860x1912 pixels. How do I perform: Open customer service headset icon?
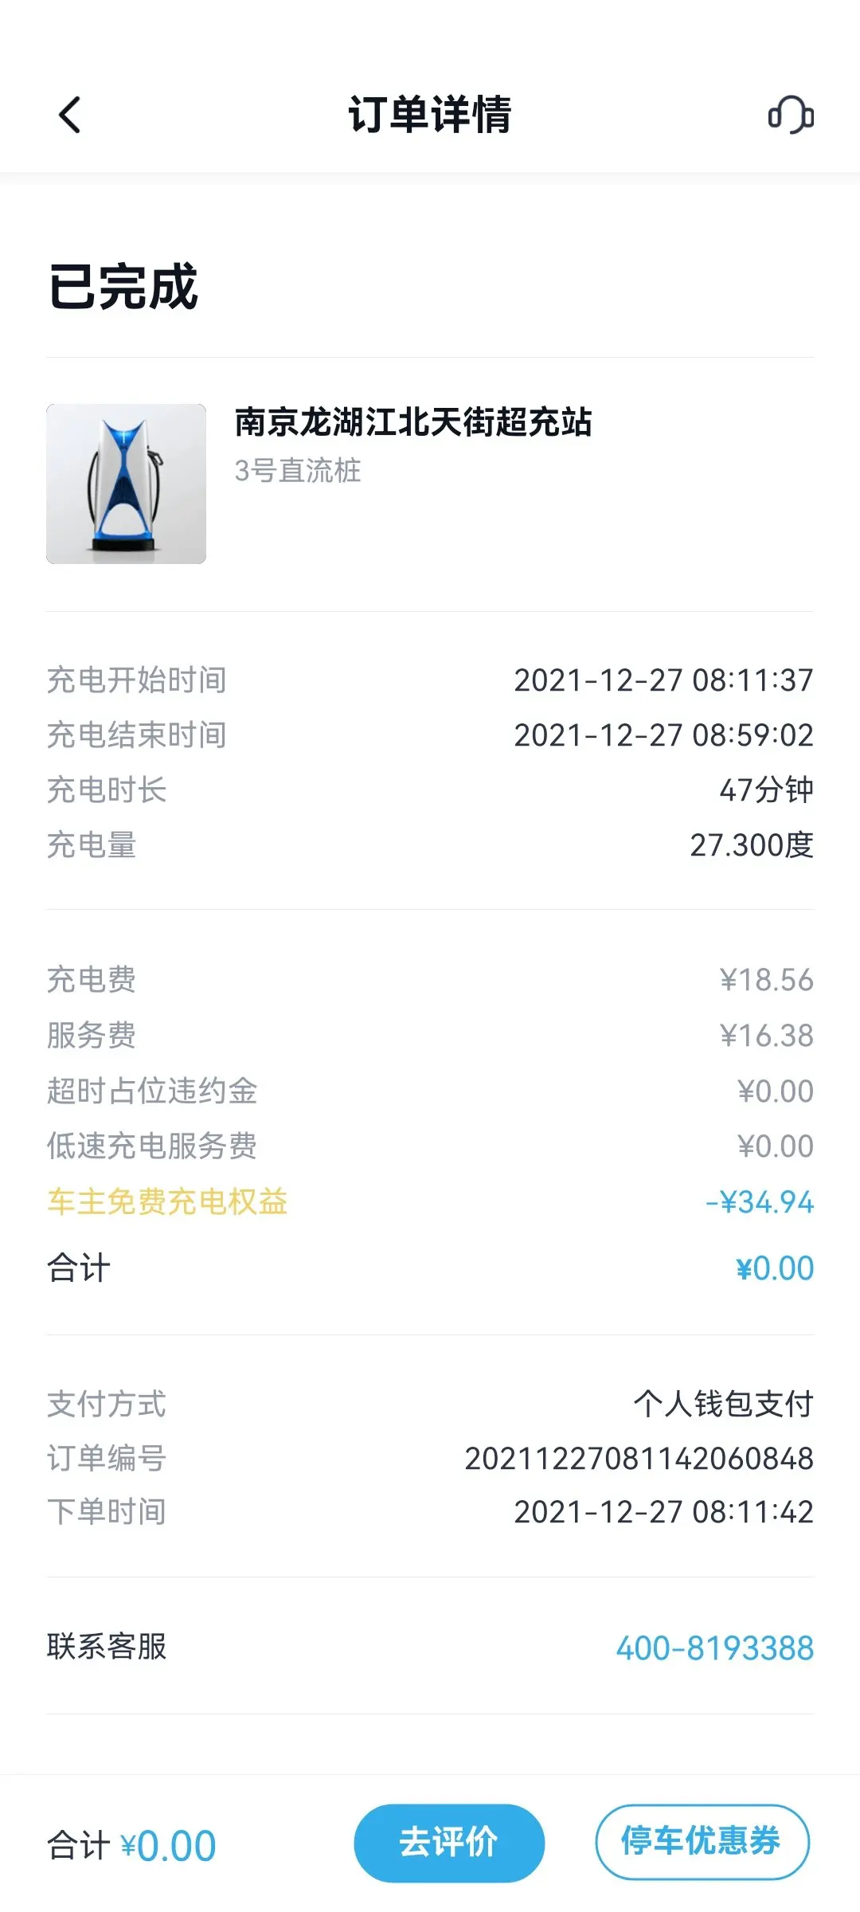click(790, 115)
